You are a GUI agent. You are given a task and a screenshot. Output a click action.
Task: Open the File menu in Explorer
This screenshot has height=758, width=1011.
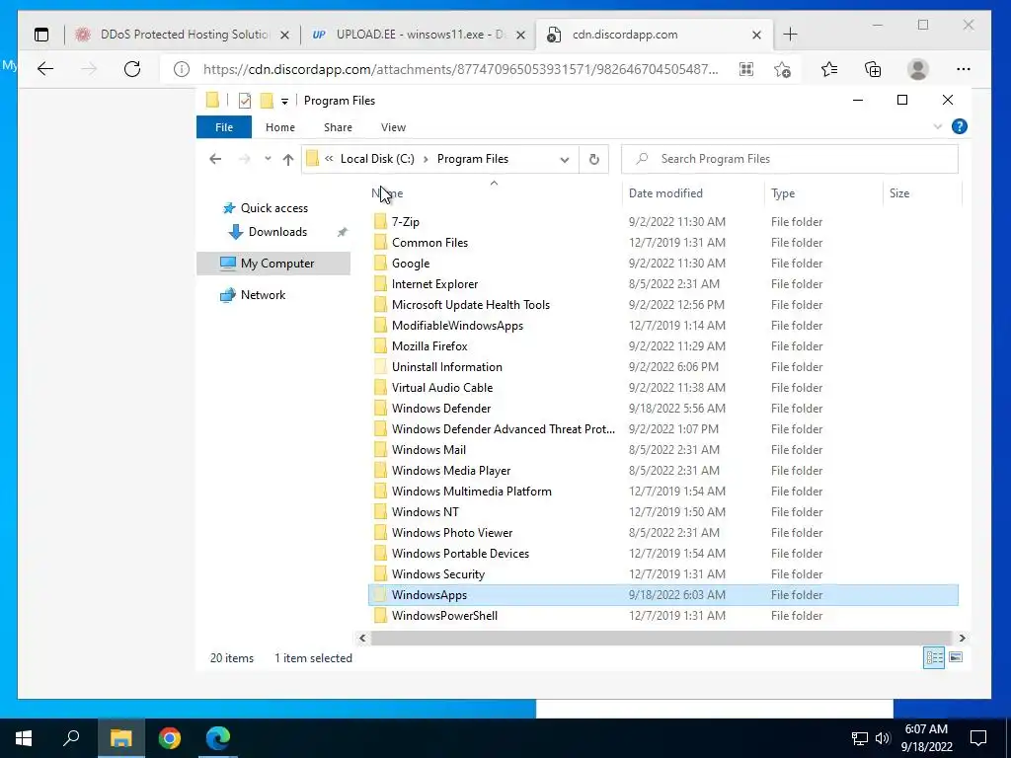224,127
